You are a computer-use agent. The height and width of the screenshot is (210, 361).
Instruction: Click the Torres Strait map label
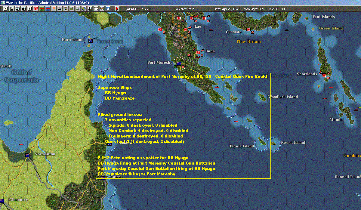(110, 41)
